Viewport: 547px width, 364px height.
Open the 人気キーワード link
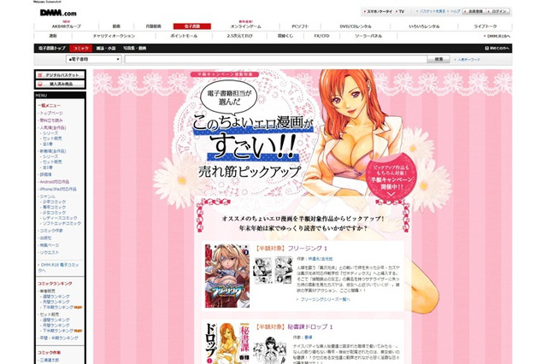pos(468,60)
